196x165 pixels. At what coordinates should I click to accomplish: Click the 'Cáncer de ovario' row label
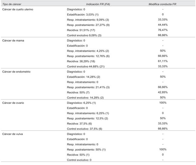[13, 103]
